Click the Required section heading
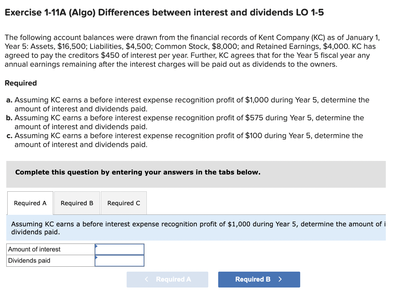Image resolution: width=404 pixels, height=306 pixels. 20,83
